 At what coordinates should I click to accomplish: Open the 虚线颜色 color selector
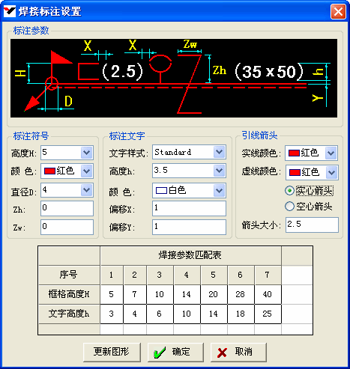click(312, 172)
